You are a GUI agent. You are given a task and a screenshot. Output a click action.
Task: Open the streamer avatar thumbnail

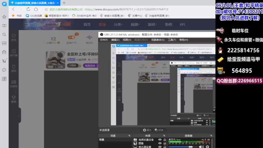pos(56,60)
